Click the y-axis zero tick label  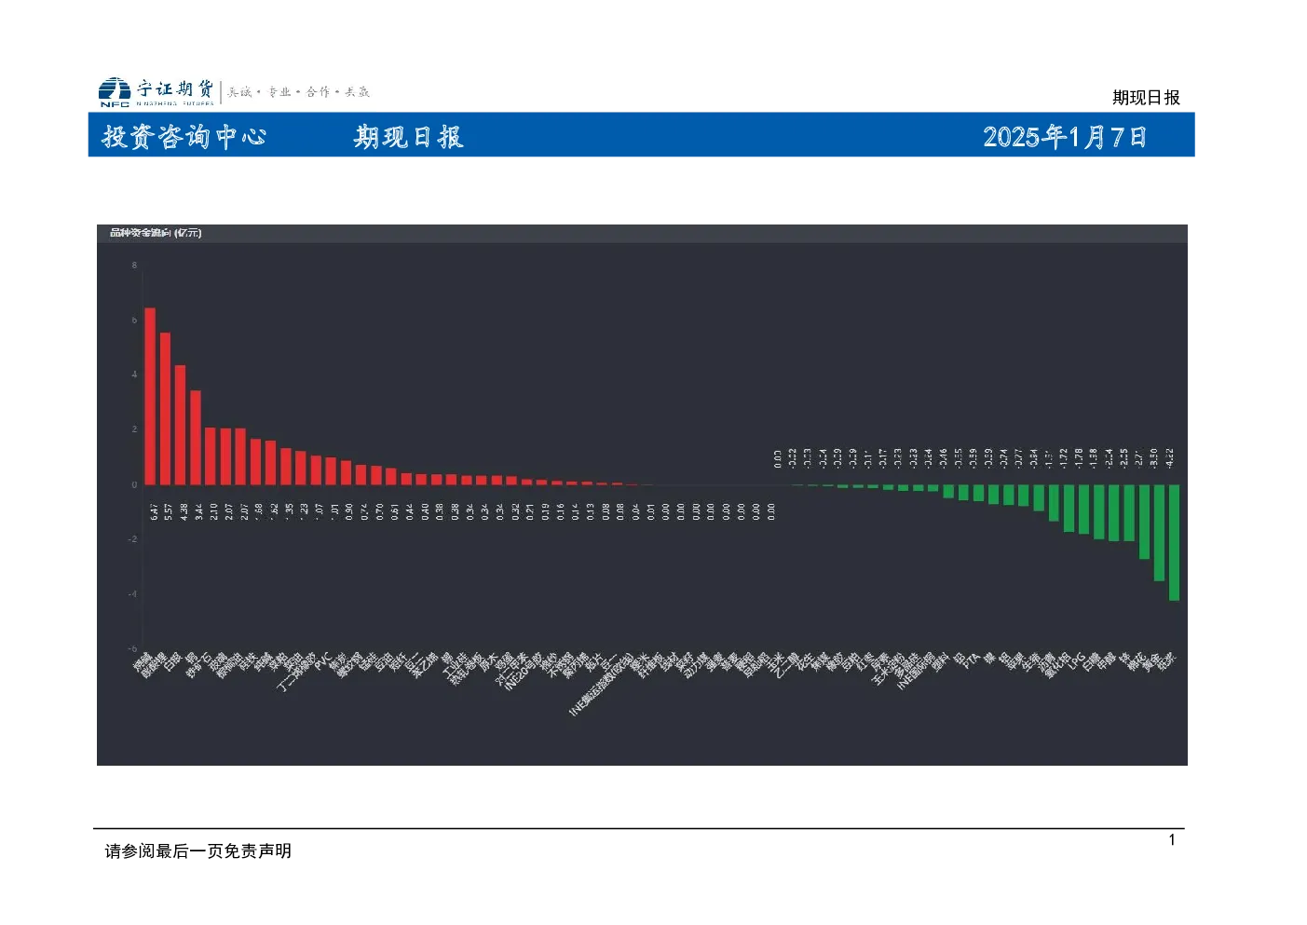point(134,484)
